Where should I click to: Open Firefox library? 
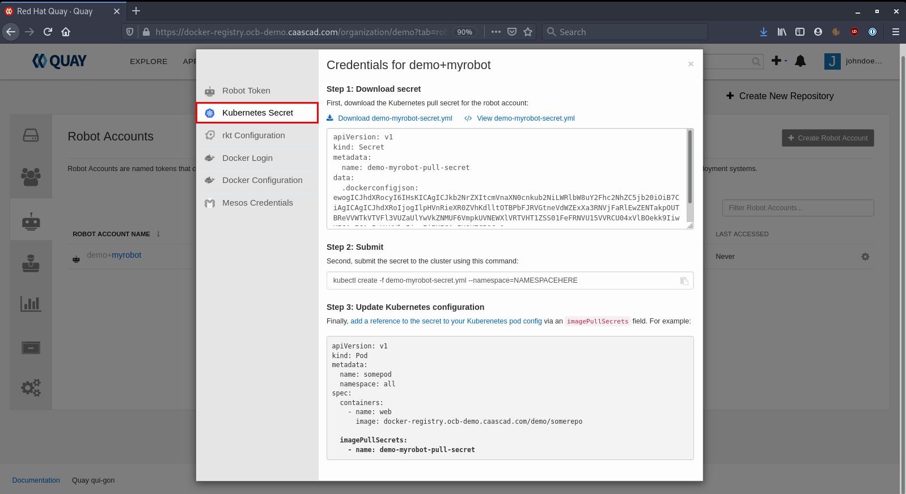pos(782,32)
